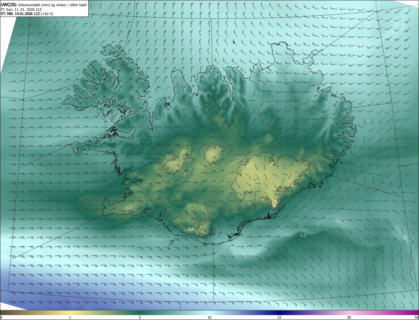Click the '7.8' value southeast of Iceland
Viewport: 419px width, 320px height.
click(x=338, y=221)
